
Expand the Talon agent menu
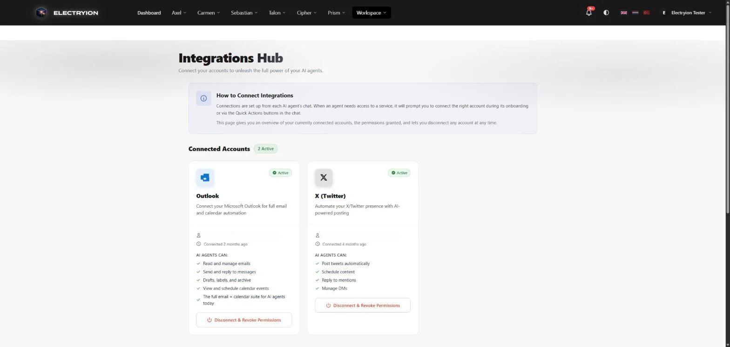pos(277,13)
